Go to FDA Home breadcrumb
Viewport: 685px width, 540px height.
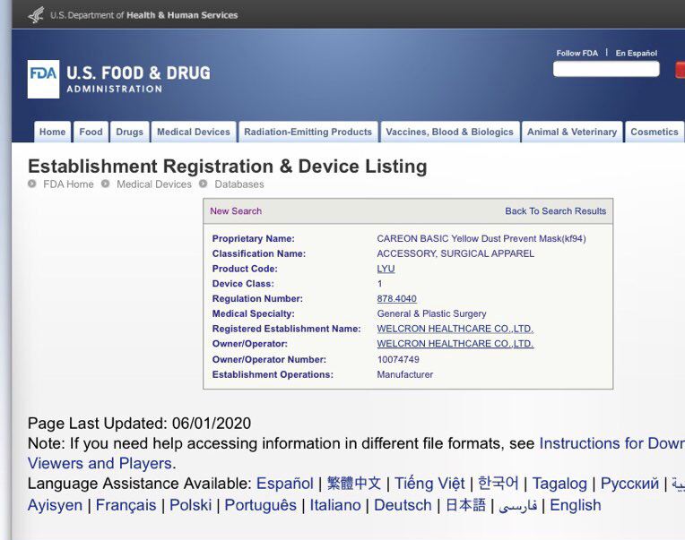coord(68,184)
